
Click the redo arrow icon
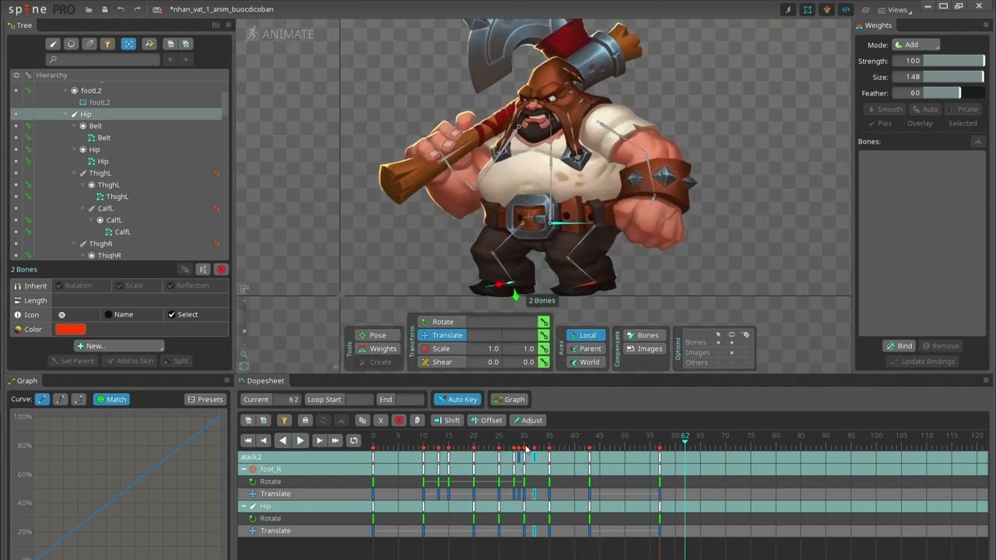click(137, 9)
